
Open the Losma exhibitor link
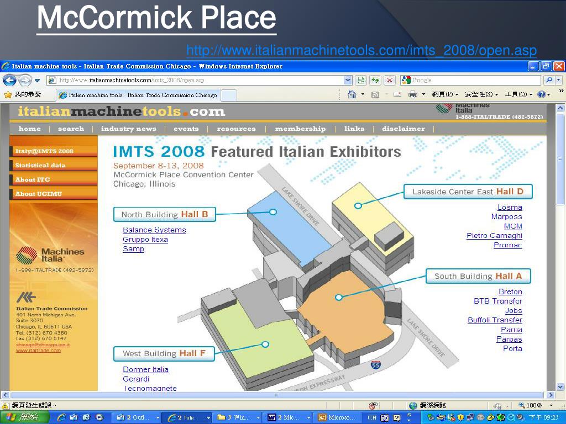(510, 208)
